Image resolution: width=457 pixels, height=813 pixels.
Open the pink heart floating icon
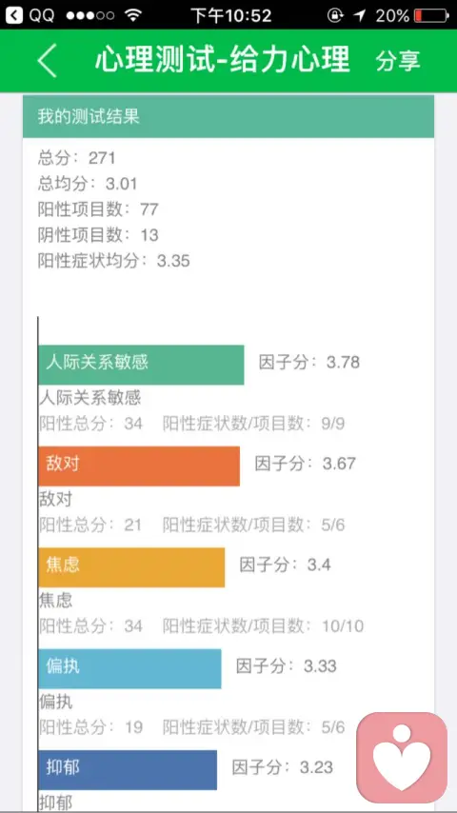pos(402,757)
